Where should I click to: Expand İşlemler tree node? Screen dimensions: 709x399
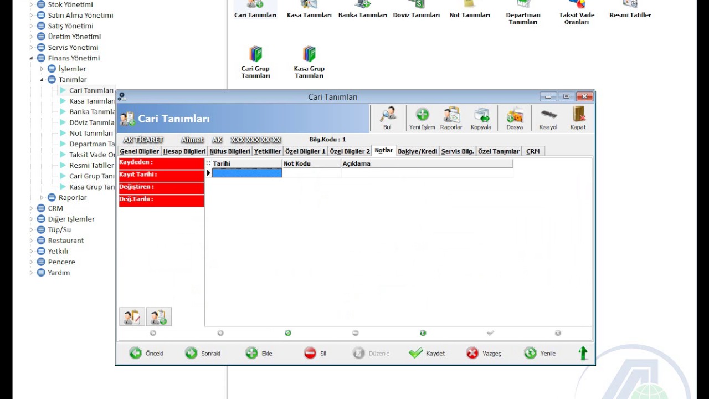pyautogui.click(x=42, y=69)
